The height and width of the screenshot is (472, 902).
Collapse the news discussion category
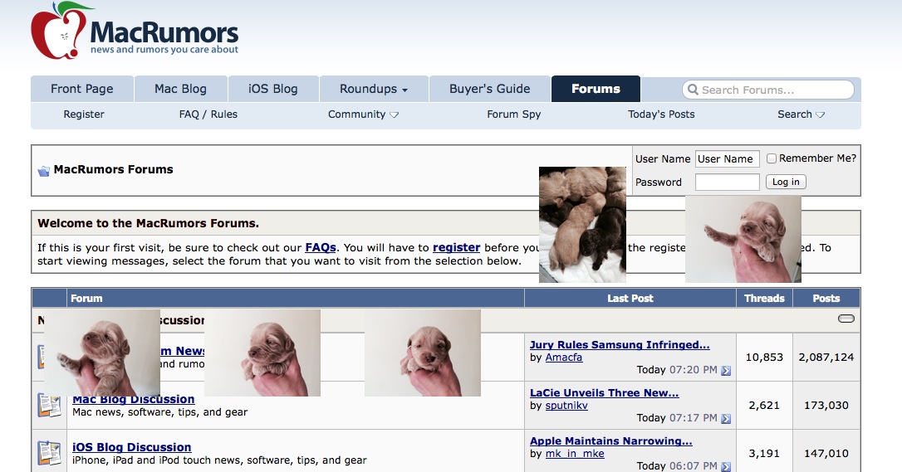coord(846,319)
